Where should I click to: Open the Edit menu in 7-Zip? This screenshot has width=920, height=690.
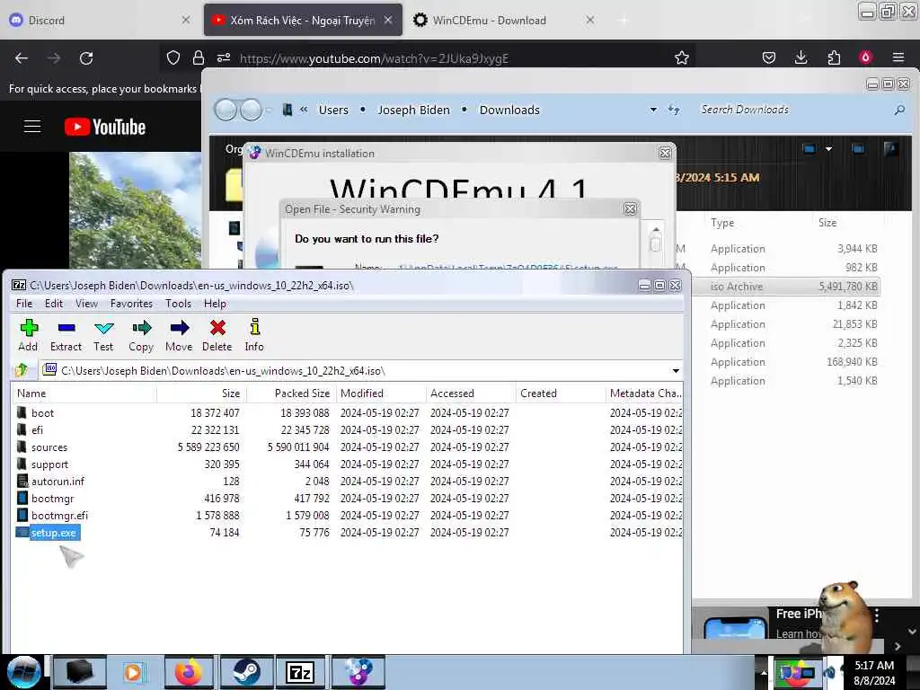[x=53, y=304]
